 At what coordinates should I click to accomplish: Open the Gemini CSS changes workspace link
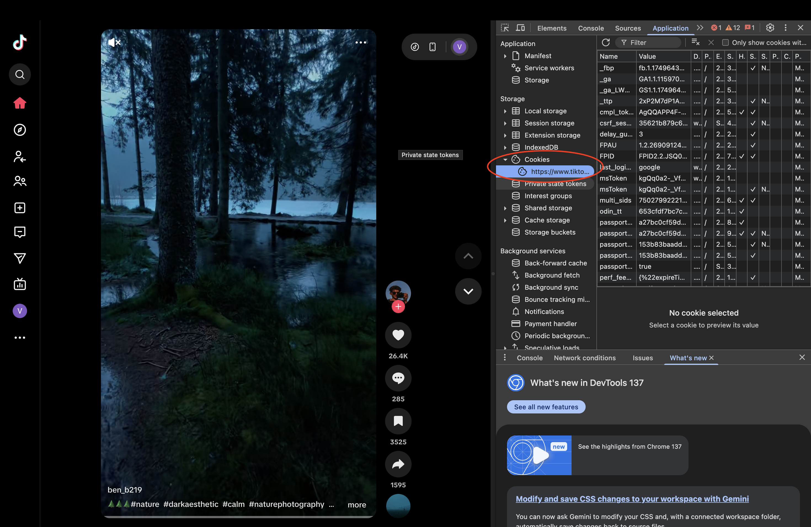click(x=632, y=499)
